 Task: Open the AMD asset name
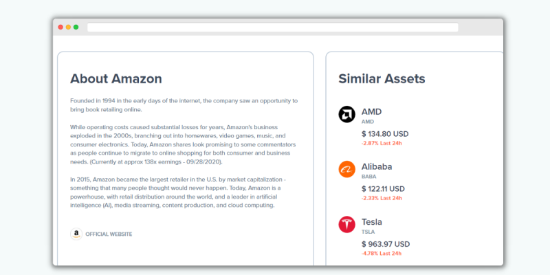371,112
